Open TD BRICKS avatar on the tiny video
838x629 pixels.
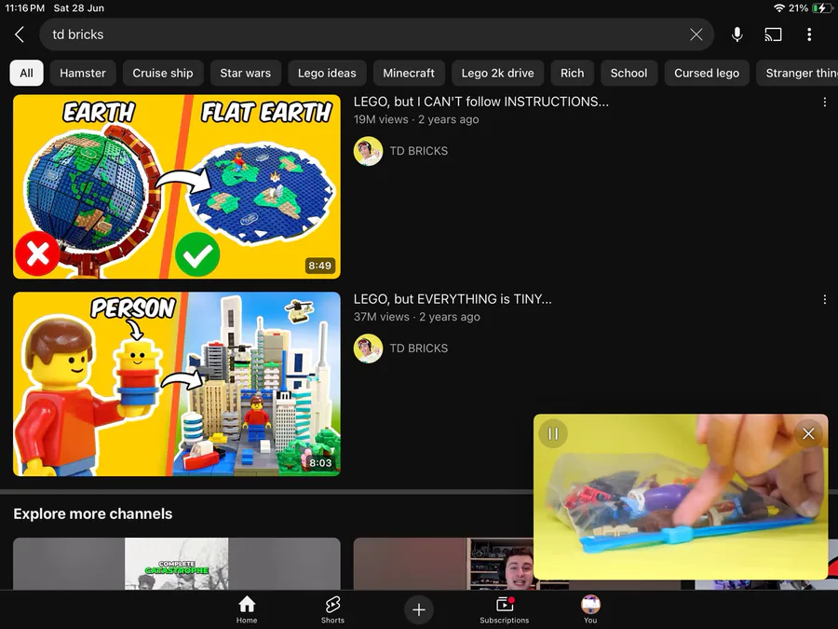[368, 349]
